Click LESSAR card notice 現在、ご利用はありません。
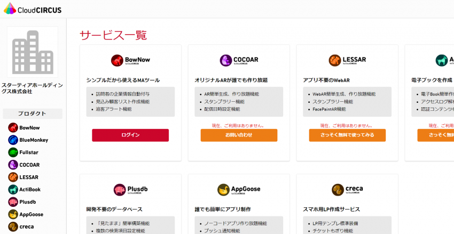454x234 pixels. [x=347, y=126]
